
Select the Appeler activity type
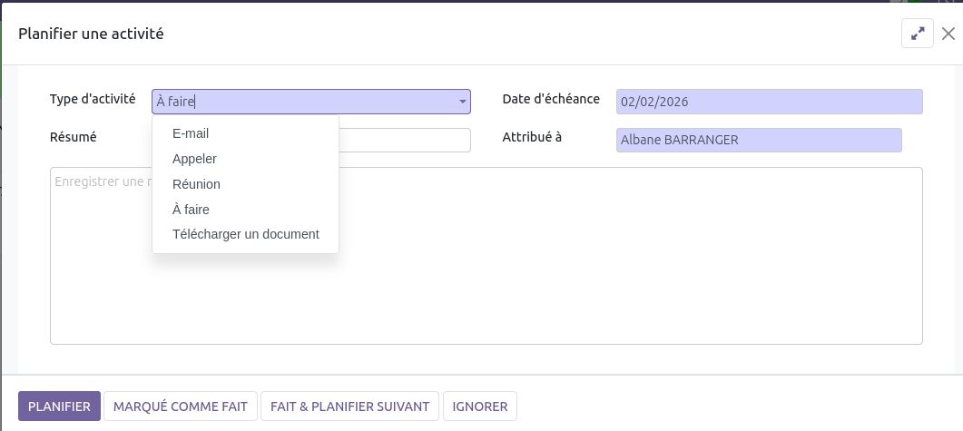(x=194, y=159)
